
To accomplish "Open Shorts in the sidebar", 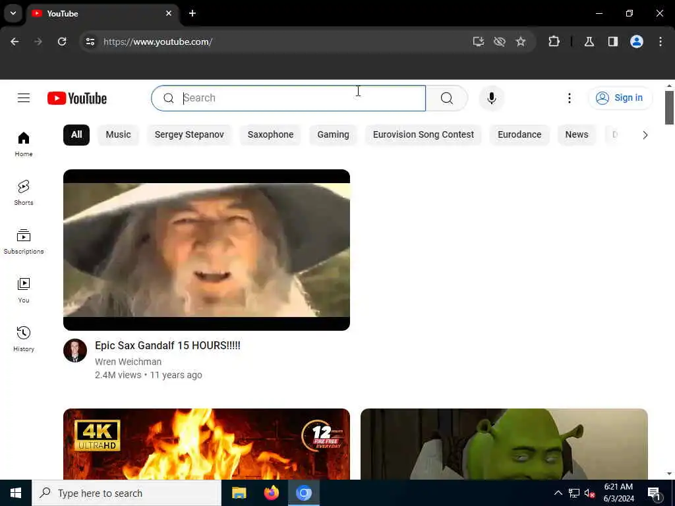I will (24, 193).
